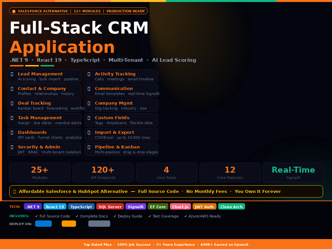Select the TypeScript tech badge
Image resolution: width=332 pixels, height=249 pixels.
pos(81,207)
